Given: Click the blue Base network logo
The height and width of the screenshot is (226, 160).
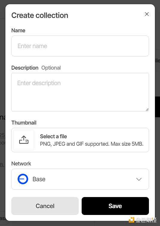Looking at the screenshot, I should click(23, 179).
